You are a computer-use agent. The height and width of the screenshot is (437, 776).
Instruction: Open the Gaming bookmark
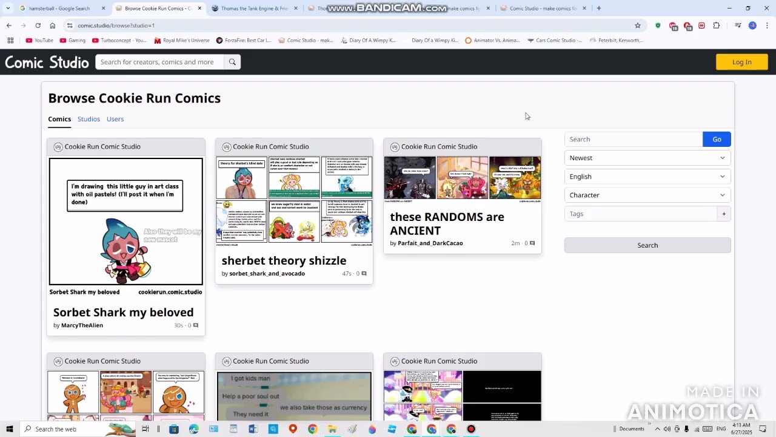click(x=72, y=40)
